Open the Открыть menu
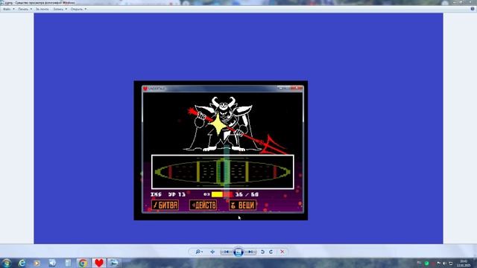The width and height of the screenshot is (477, 268). click(76, 9)
